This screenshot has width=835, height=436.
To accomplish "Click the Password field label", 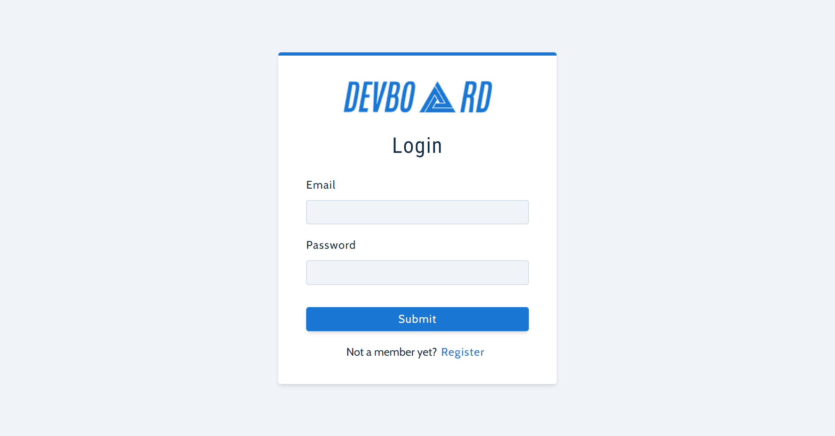I will click(x=331, y=245).
